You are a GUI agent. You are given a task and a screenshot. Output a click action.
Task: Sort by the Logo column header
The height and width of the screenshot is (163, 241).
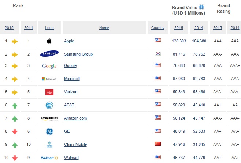(x=49, y=27)
